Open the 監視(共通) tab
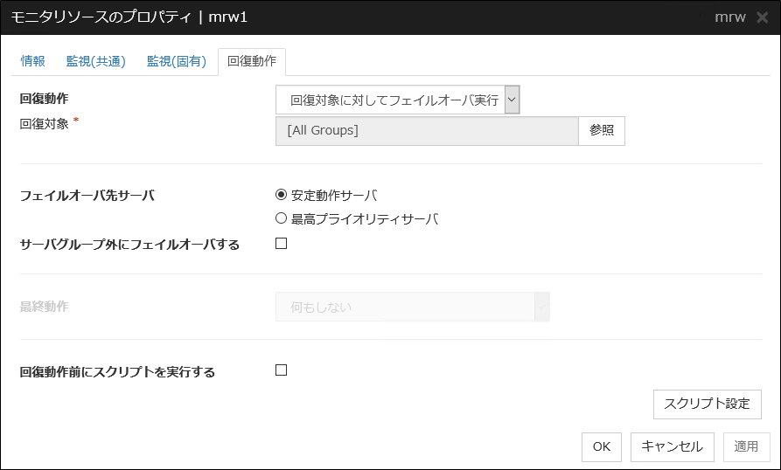The height and width of the screenshot is (470, 781). click(x=96, y=61)
